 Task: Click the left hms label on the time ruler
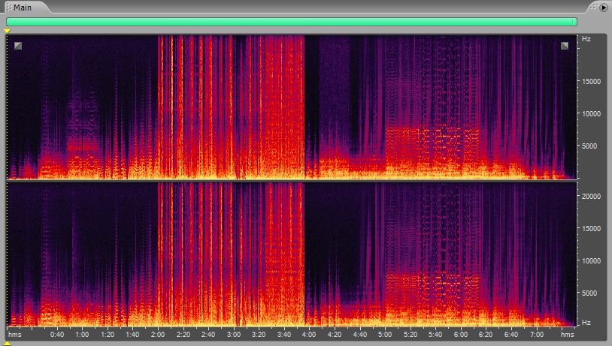click(15, 335)
